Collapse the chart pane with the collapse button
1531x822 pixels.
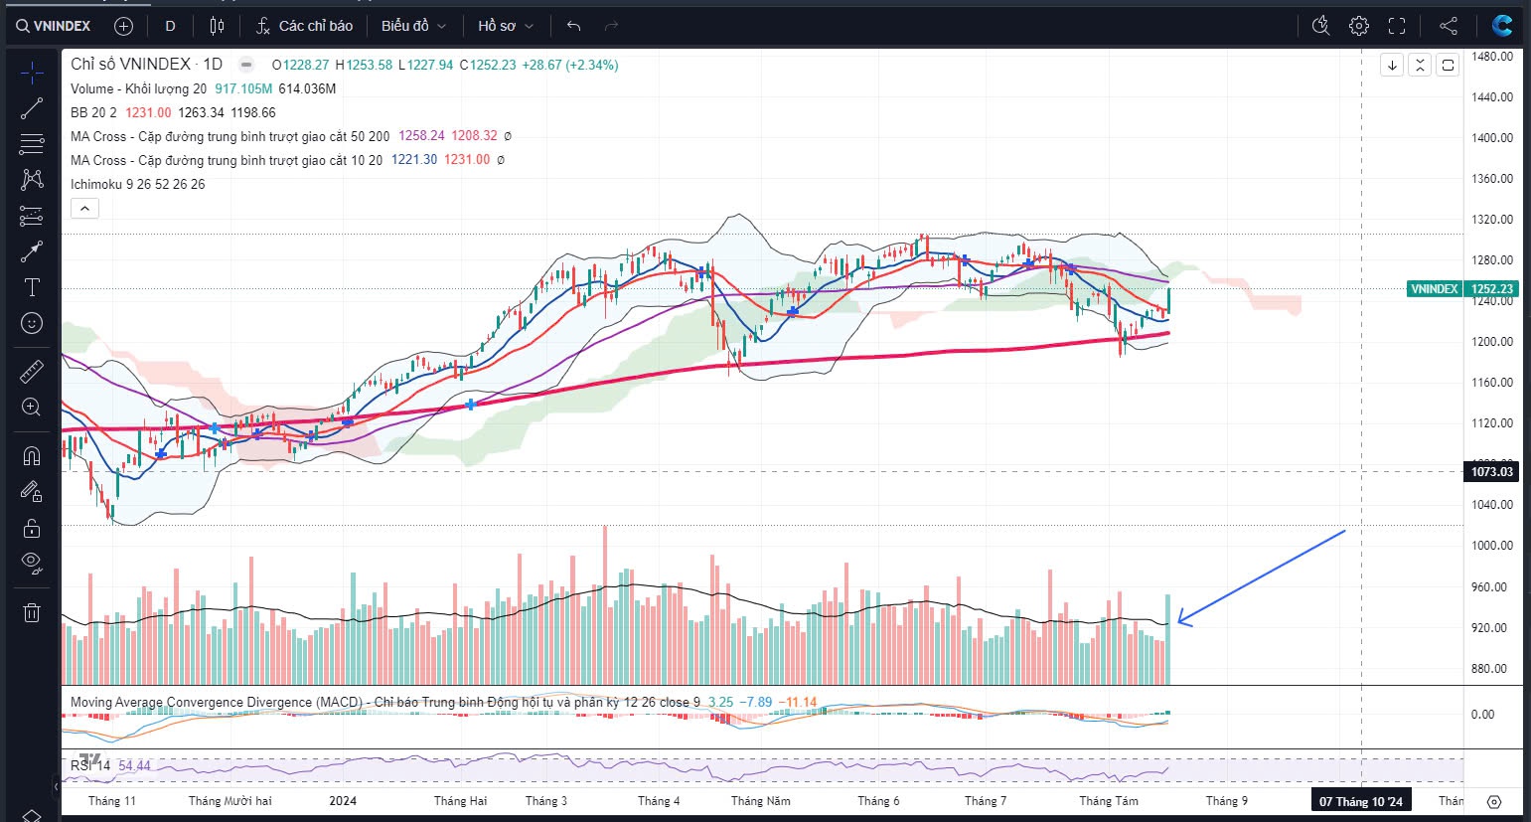1421,65
